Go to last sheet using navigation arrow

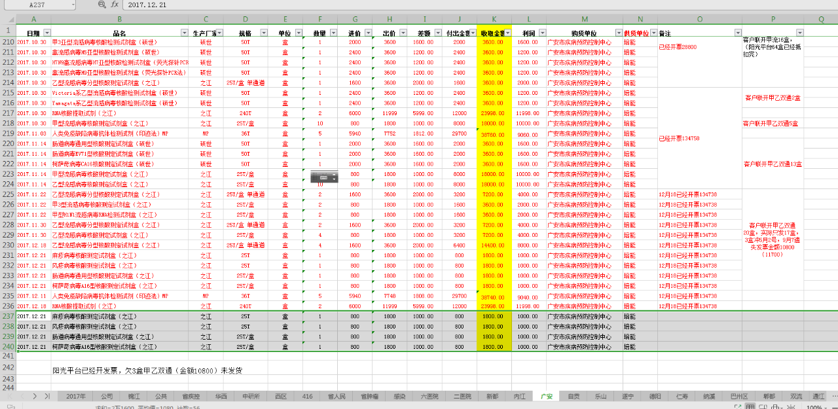coord(47,397)
